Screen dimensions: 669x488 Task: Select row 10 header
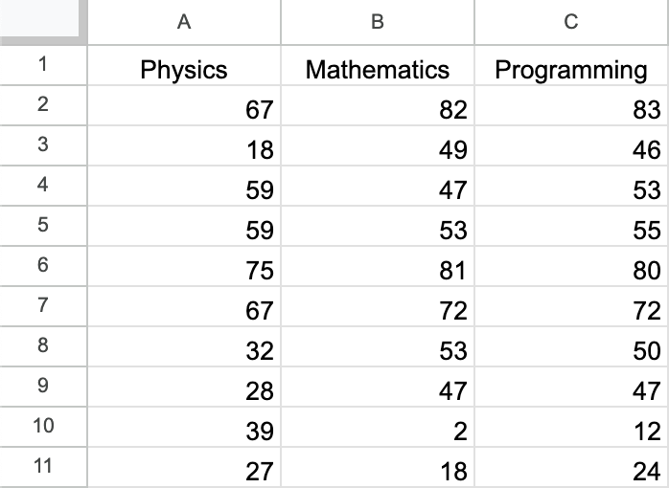[x=43, y=425]
